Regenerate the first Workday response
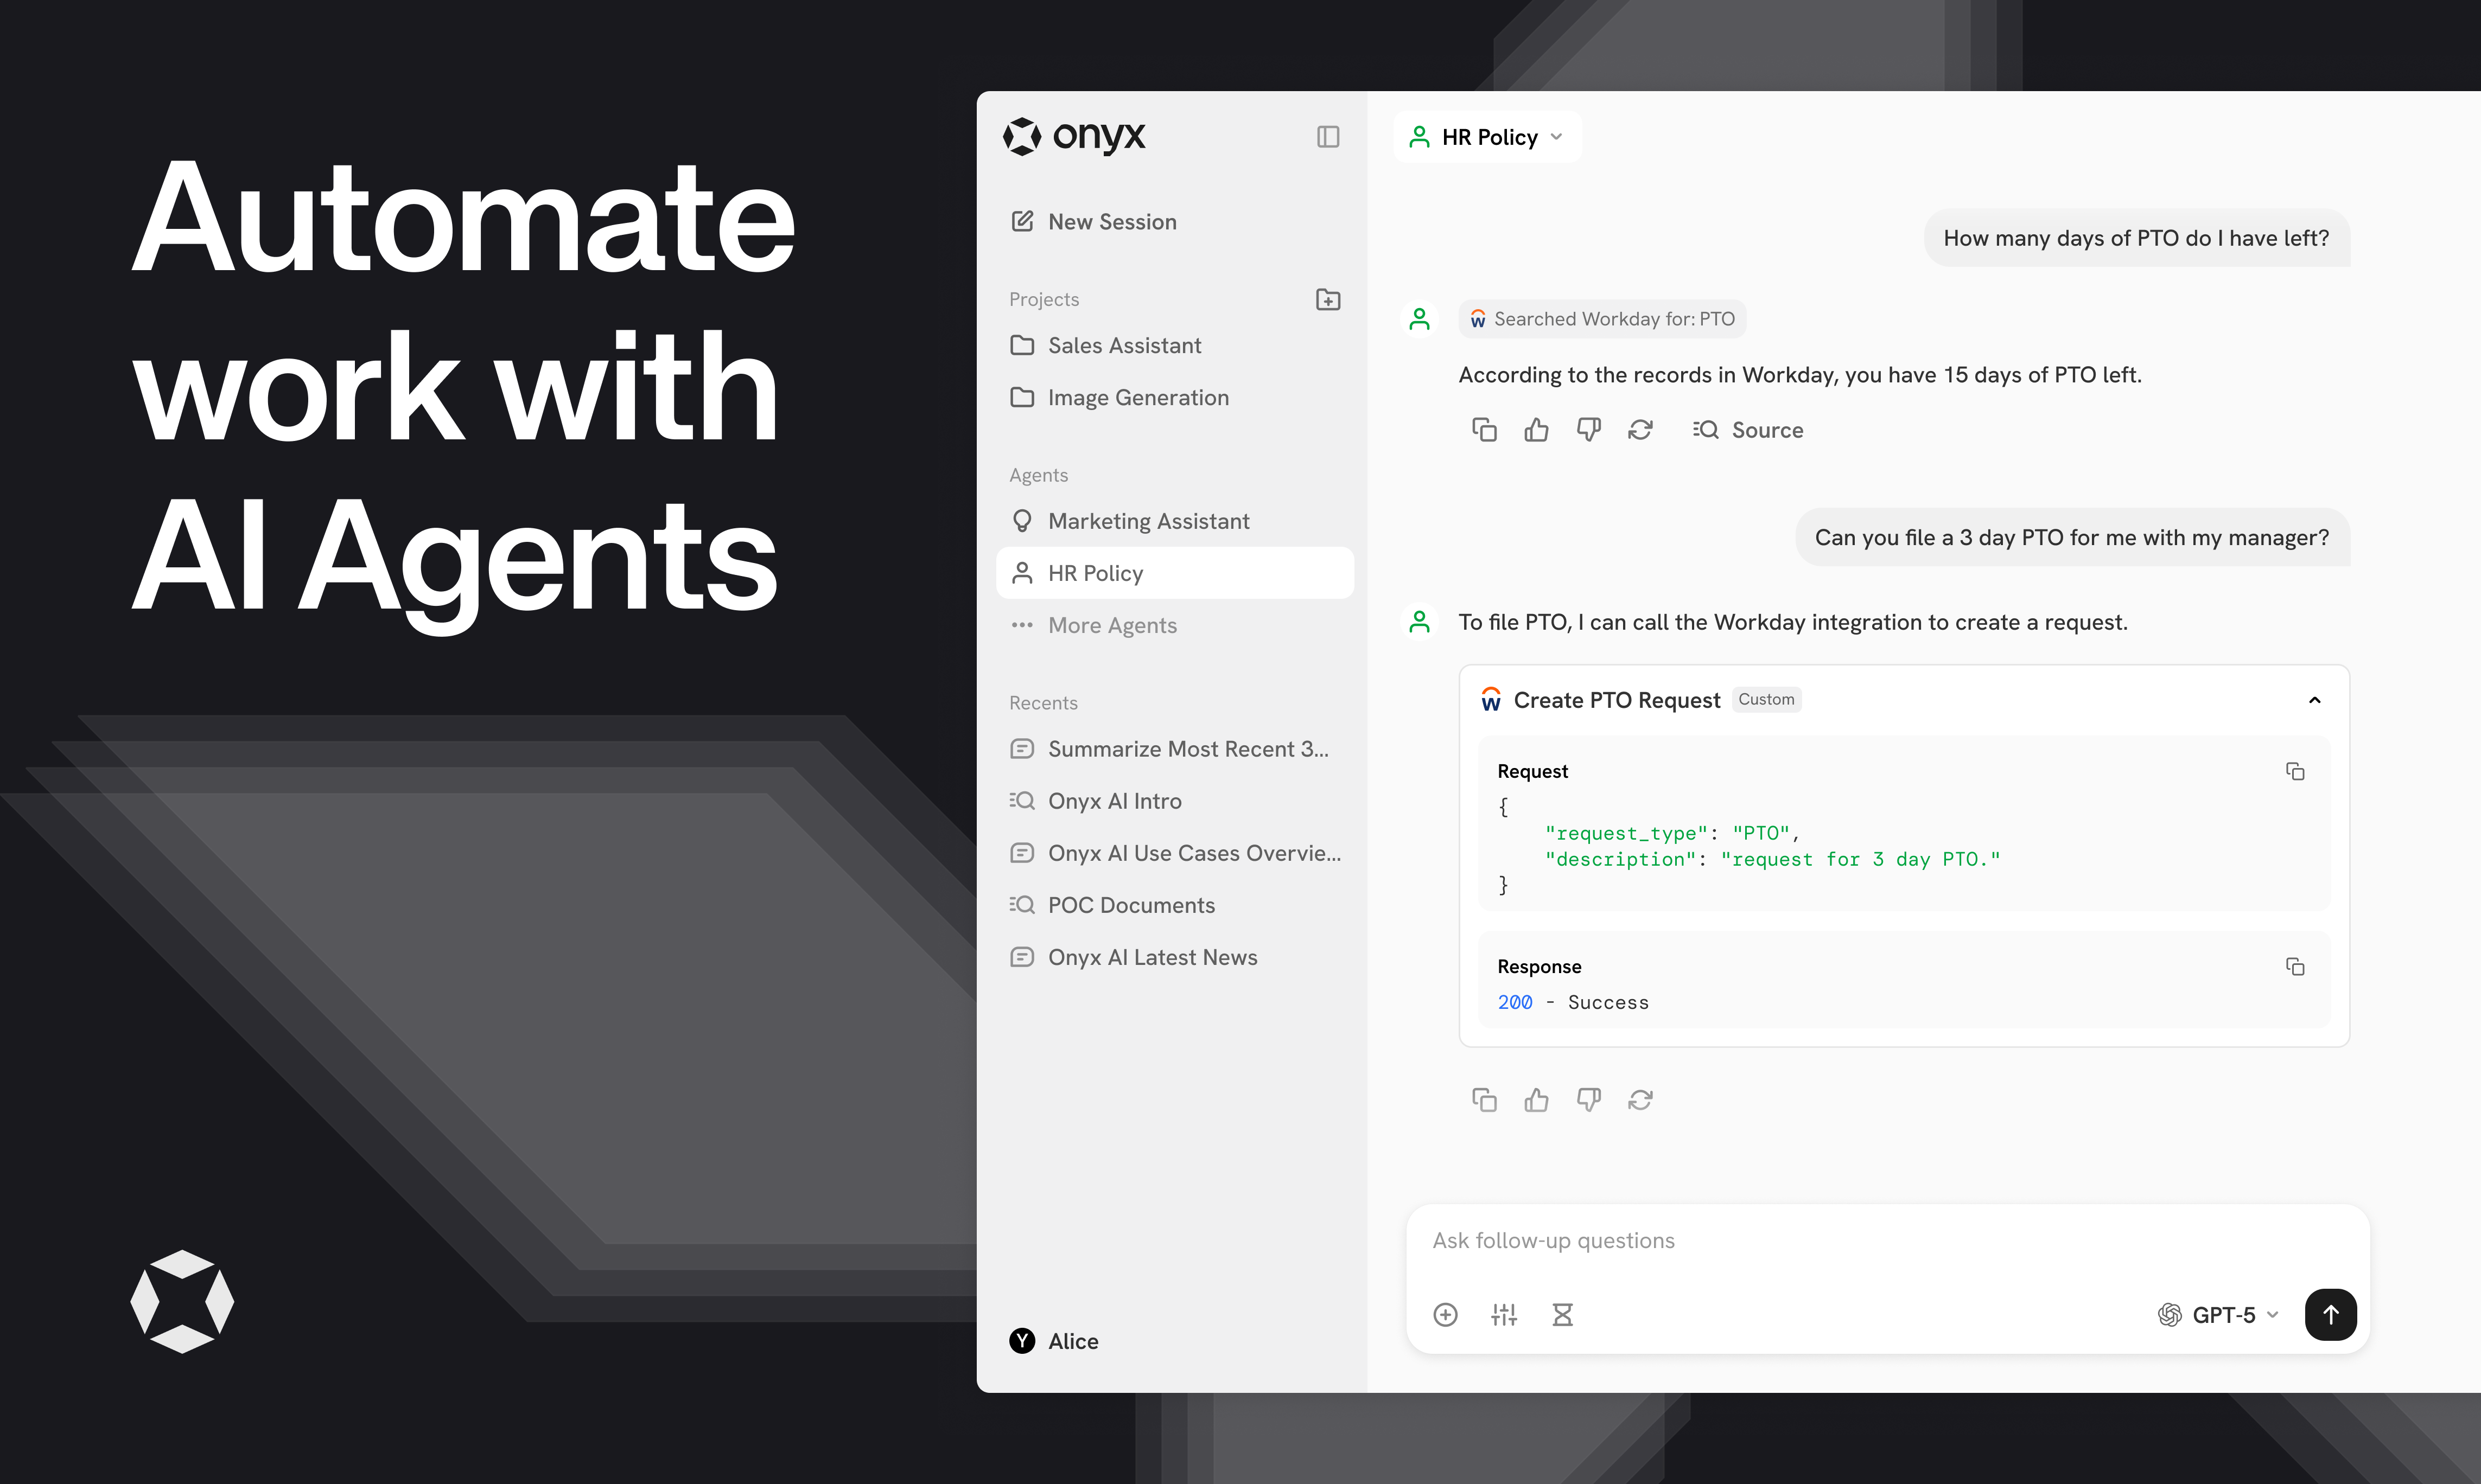The image size is (2481, 1484). 1640,430
